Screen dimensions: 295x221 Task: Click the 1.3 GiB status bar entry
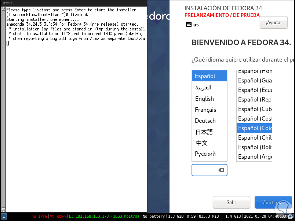176,216
